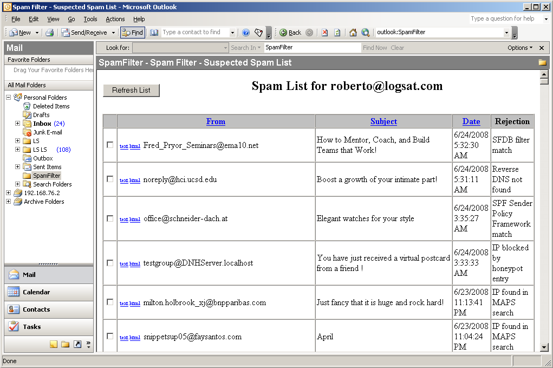This screenshot has width=553, height=368.
Task: Go to the Start page home icon
Action: pos(353,33)
